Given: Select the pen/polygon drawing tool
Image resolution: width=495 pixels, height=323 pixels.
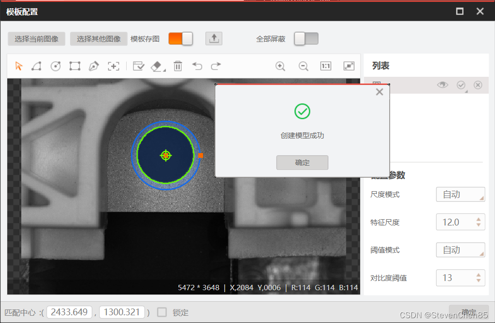Looking at the screenshot, I should [94, 66].
